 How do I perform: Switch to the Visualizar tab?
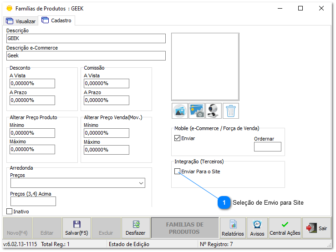(21, 21)
